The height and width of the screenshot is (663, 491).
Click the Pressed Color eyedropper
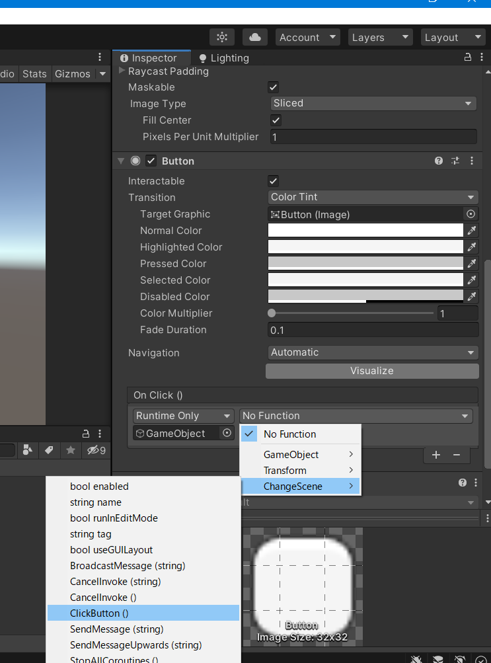click(472, 264)
